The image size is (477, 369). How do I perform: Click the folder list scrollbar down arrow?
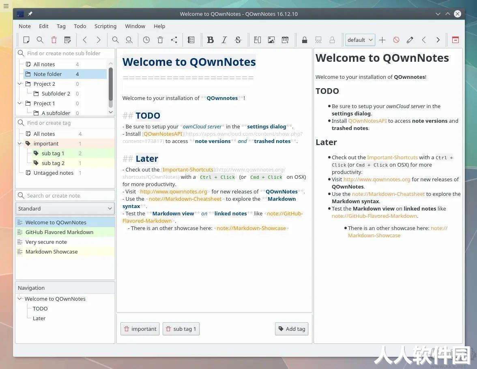[x=111, y=112]
